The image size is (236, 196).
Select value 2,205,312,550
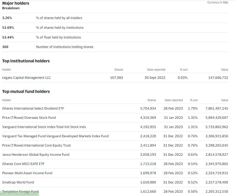[217, 191]
